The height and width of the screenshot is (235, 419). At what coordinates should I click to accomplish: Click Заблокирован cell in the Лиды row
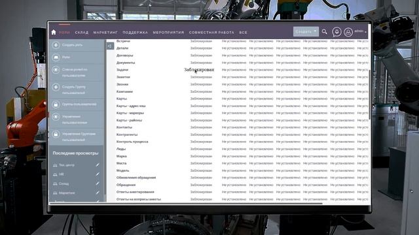pyautogui.click(x=201, y=149)
